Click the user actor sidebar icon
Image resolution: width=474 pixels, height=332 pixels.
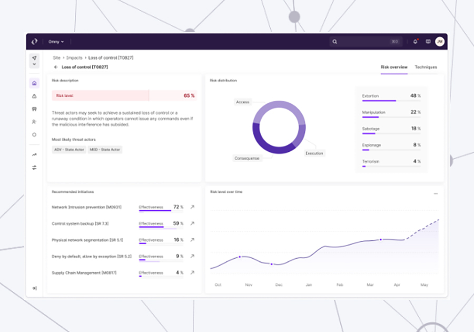[x=34, y=122]
